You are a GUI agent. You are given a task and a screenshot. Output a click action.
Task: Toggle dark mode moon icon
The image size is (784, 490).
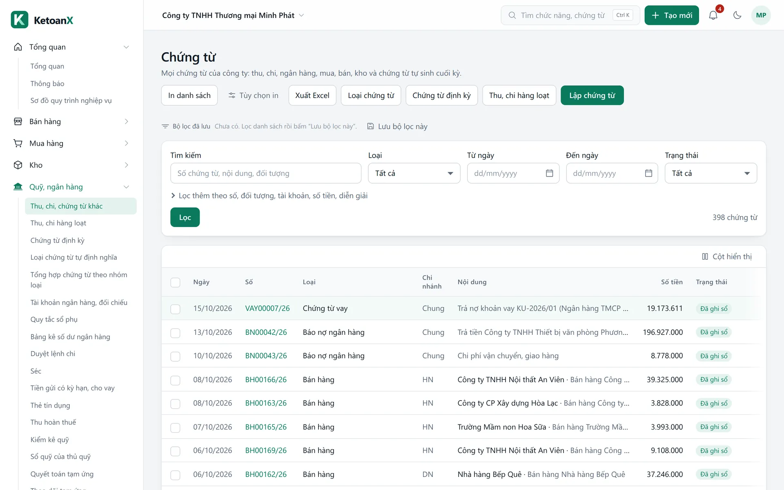737,16
